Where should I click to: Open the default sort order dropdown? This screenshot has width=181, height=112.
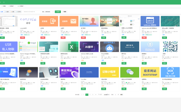(48, 12)
